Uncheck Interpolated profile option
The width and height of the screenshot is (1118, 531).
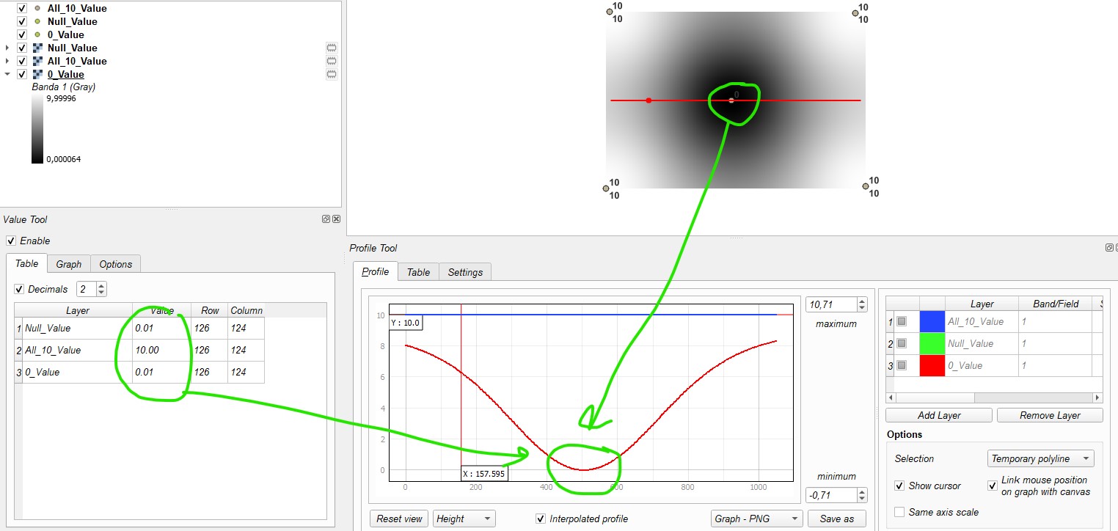pyautogui.click(x=541, y=519)
